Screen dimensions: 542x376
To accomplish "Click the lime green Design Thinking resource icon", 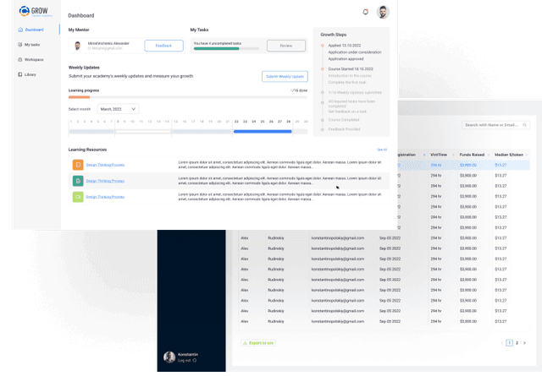I will click(x=78, y=197).
